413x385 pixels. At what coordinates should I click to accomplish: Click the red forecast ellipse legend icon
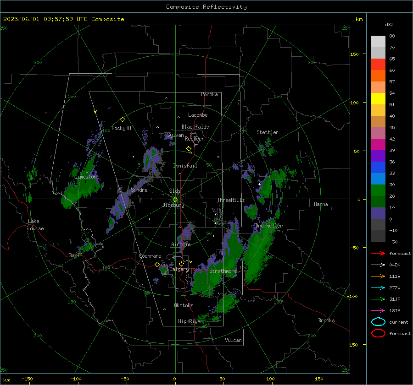[378, 333]
